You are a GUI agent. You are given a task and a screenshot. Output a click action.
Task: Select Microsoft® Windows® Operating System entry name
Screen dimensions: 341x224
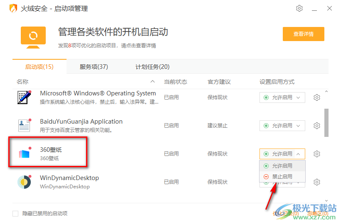(x=98, y=93)
